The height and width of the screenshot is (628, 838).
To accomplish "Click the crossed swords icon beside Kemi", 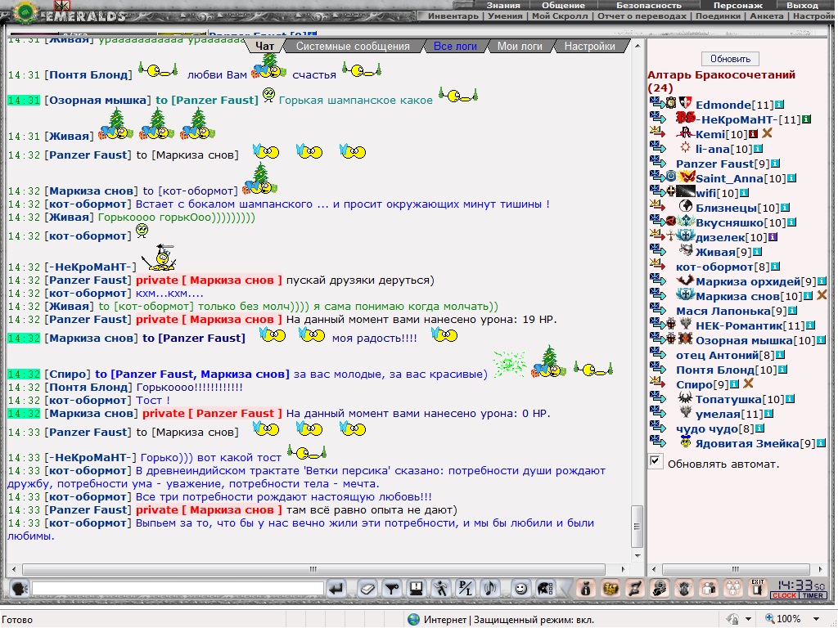I will pos(768,133).
